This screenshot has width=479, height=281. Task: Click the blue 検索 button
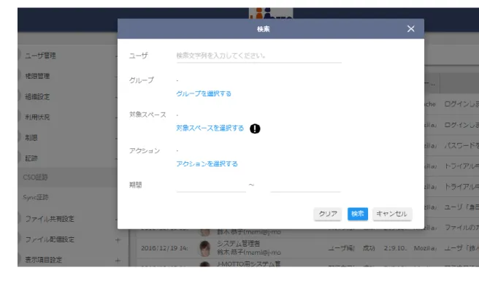357,214
